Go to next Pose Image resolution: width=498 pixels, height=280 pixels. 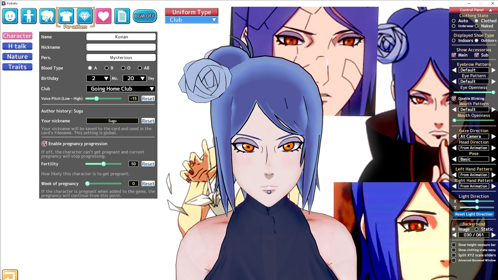pos(493,159)
